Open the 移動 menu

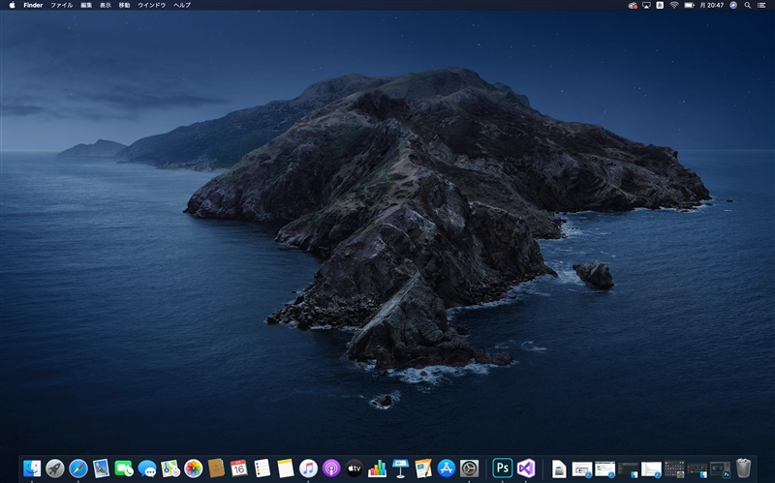(124, 5)
